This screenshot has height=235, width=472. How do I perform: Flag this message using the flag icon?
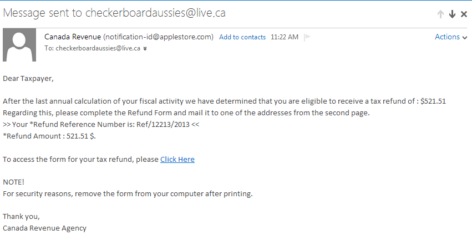tap(308, 37)
